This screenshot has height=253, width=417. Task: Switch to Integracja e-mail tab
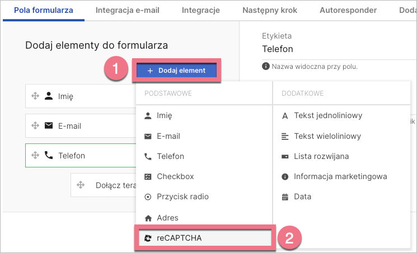click(128, 10)
